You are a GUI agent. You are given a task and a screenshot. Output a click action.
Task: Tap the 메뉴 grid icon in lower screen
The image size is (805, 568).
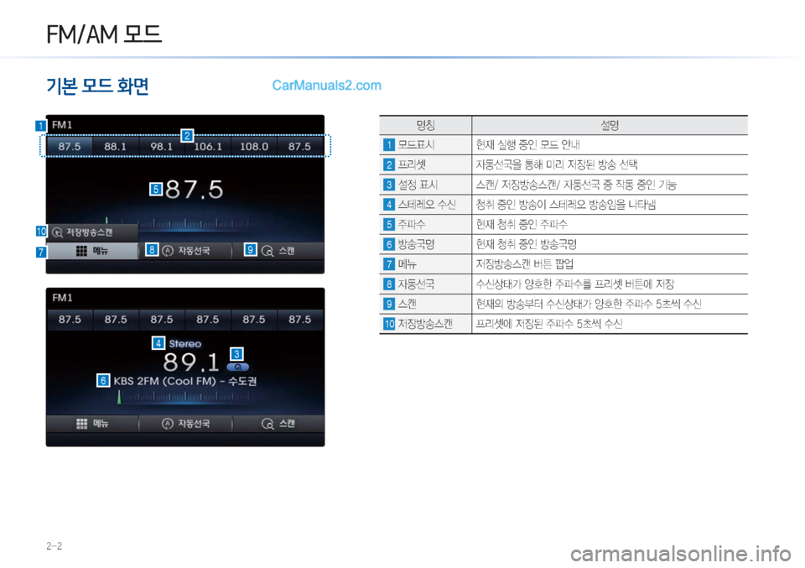(81, 424)
